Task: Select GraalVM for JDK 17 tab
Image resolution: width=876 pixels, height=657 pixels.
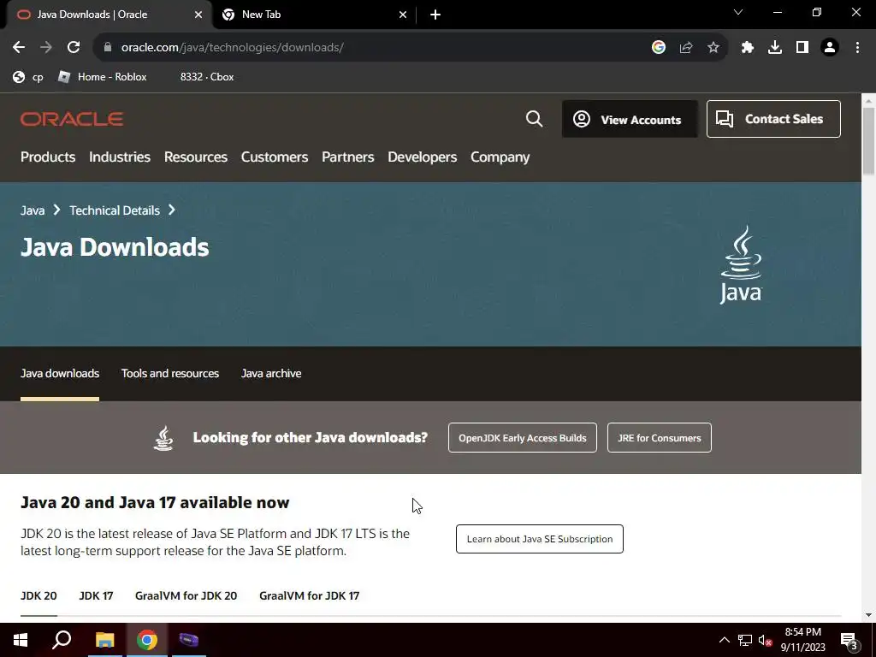Action: (x=309, y=595)
